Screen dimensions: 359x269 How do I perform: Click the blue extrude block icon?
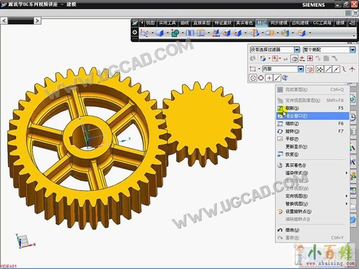160,33
